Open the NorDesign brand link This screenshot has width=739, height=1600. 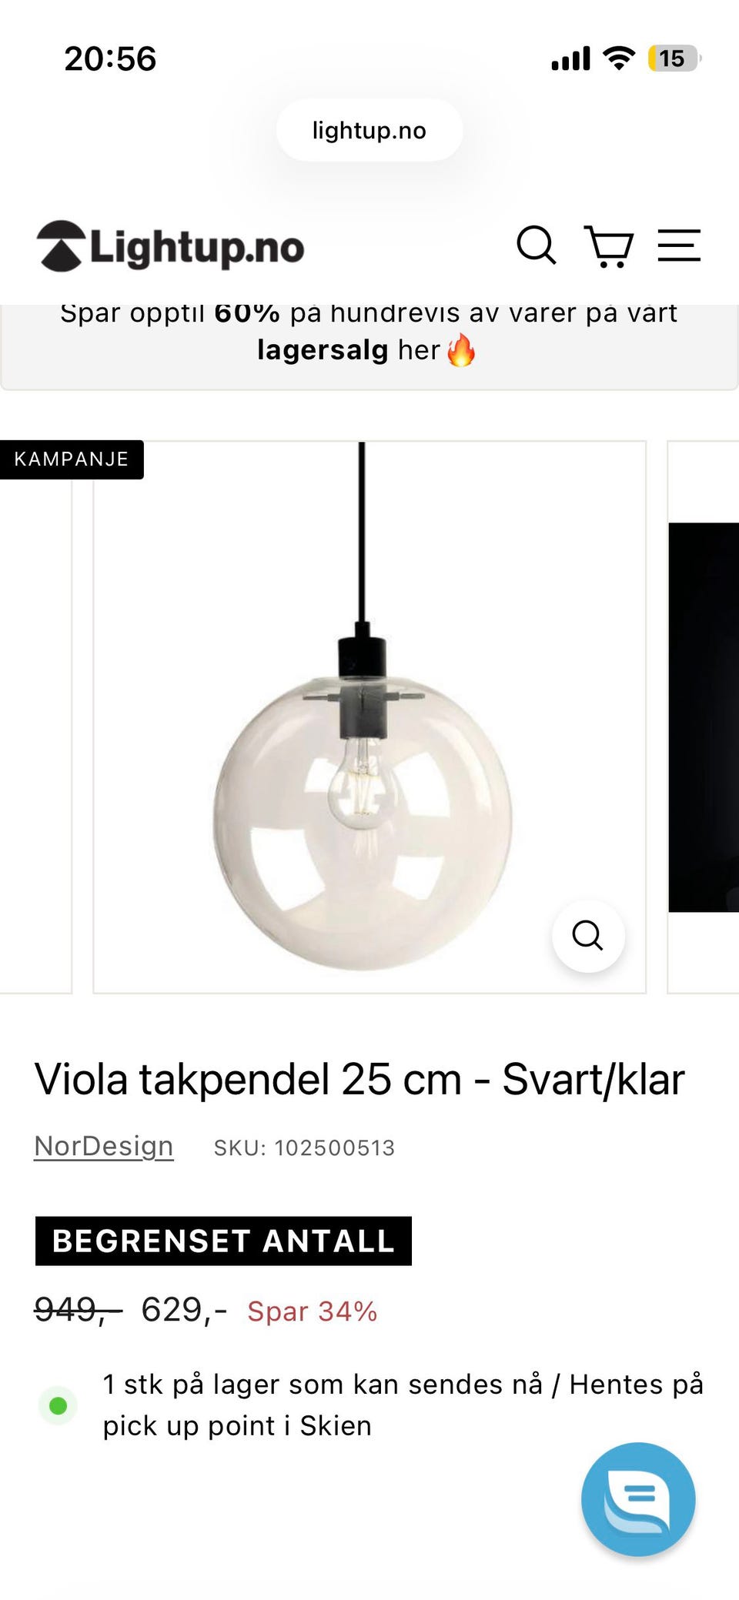[x=104, y=1146]
